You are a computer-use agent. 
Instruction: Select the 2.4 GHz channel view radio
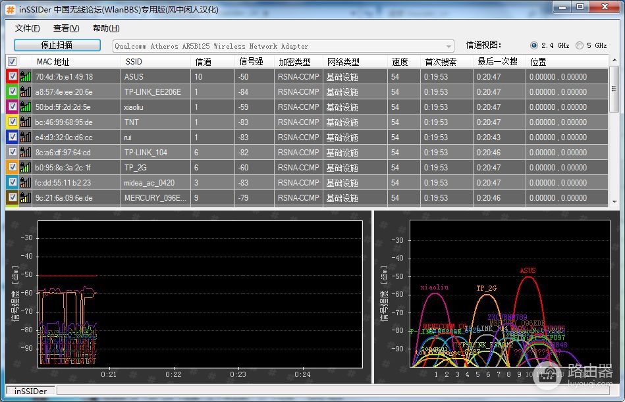click(534, 45)
